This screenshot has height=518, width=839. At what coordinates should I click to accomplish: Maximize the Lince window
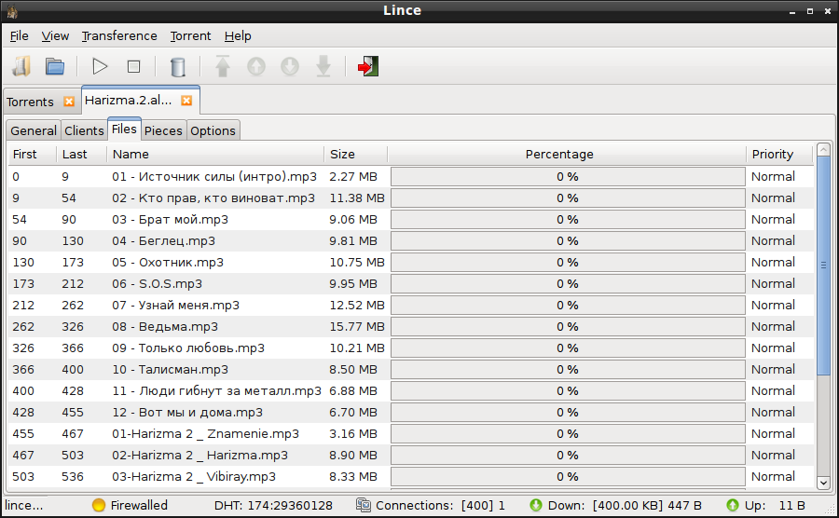click(810, 10)
